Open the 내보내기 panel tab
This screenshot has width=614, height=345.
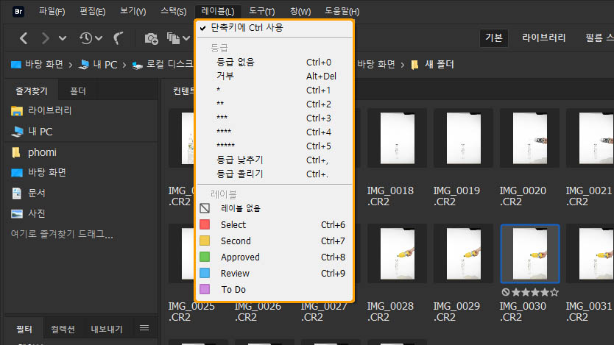tap(107, 330)
